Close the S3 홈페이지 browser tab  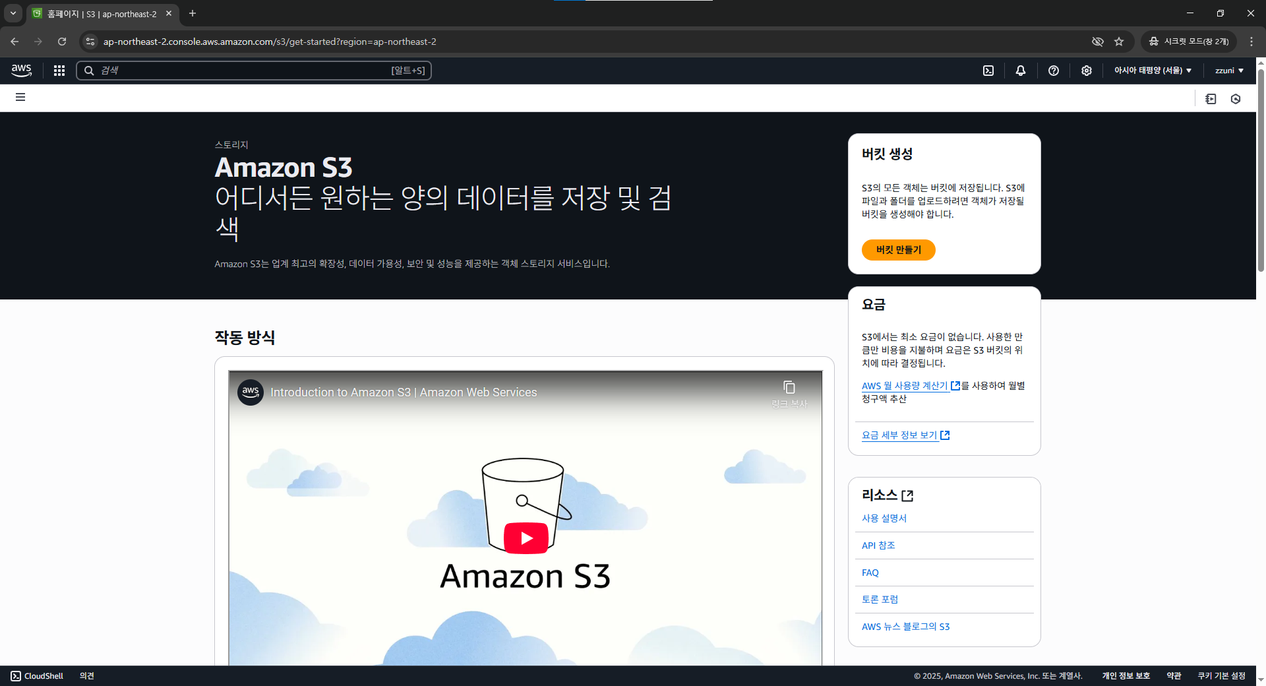point(169,13)
